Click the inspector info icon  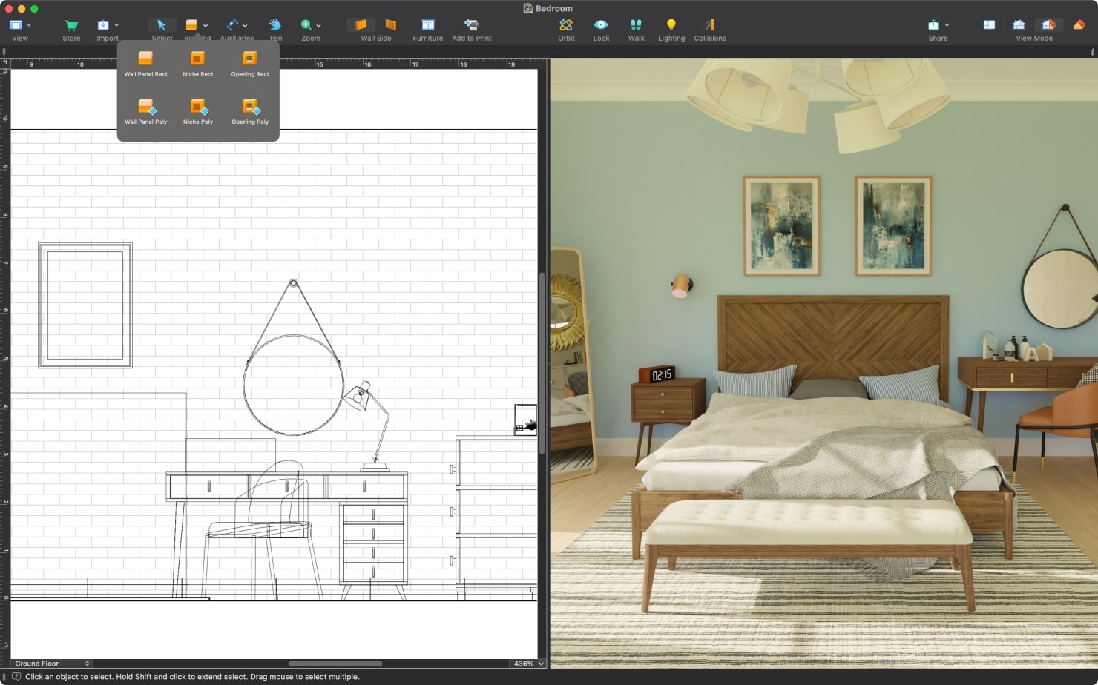click(x=1092, y=52)
